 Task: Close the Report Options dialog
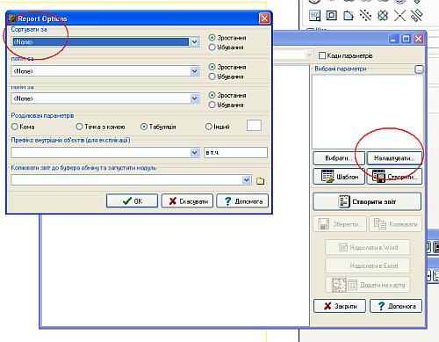click(x=264, y=18)
